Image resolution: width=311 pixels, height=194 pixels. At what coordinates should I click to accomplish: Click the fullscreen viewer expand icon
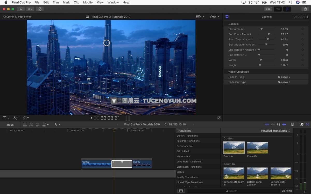point(219,118)
